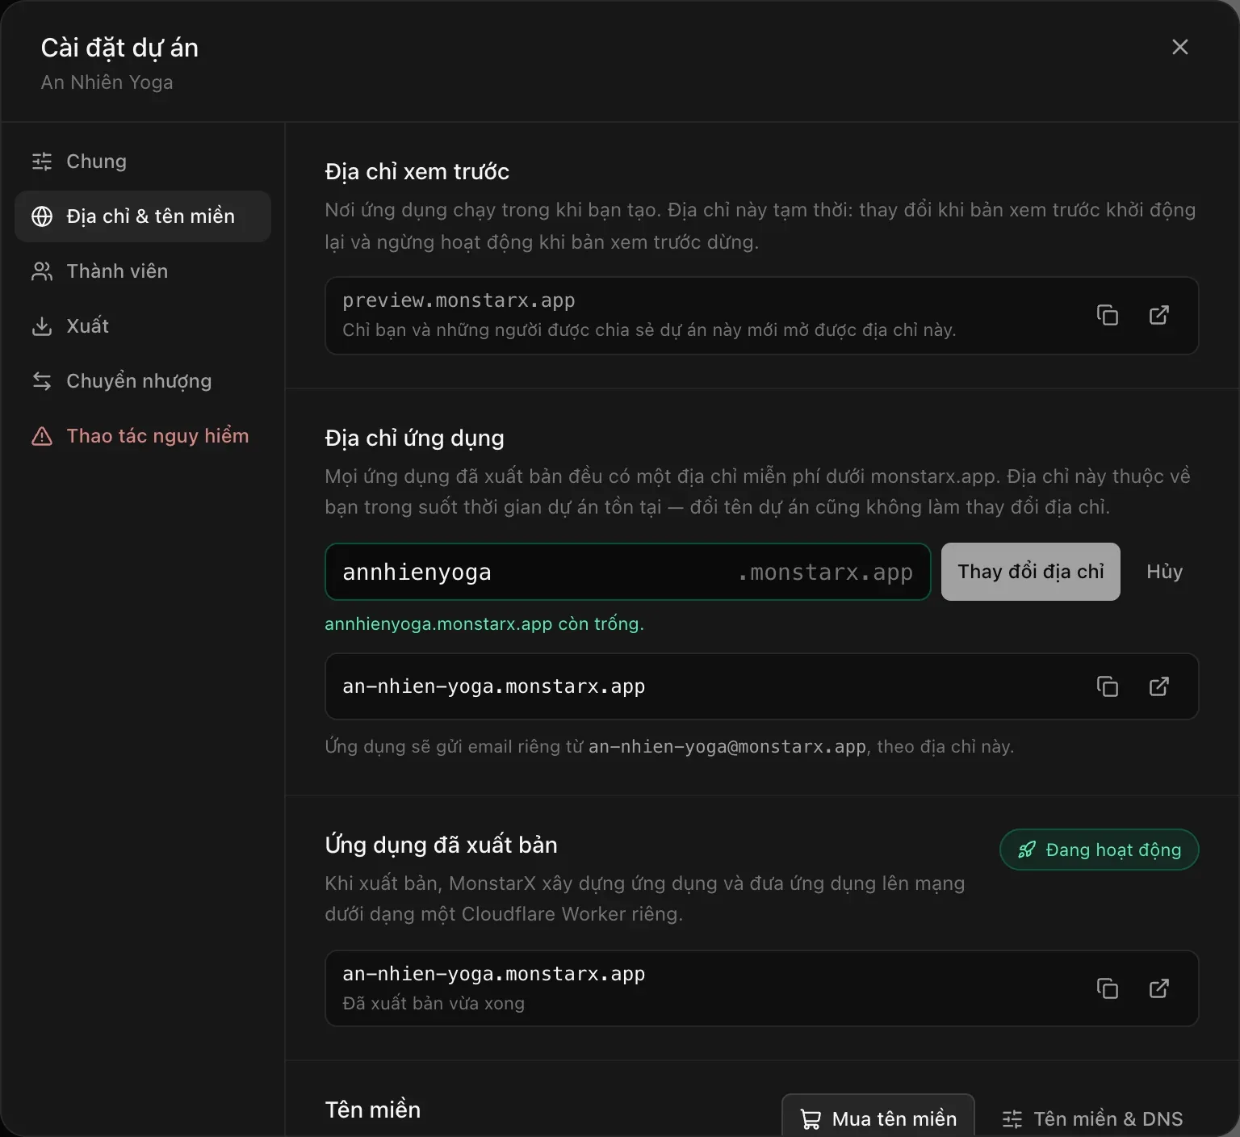Click the Ứng dụng đã xuất bản heading

(442, 845)
